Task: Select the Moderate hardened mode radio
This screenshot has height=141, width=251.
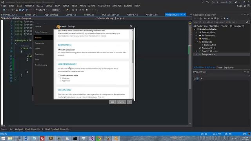Action: pyautogui.click(x=60, y=78)
